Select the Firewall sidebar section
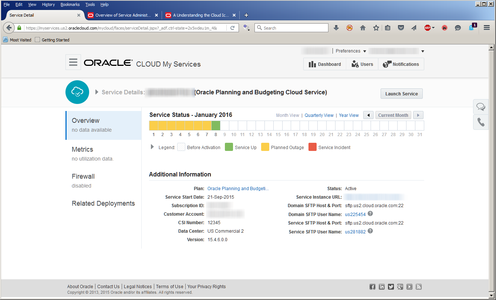Screen dimensions: 496x300 pyautogui.click(x=104, y=181)
